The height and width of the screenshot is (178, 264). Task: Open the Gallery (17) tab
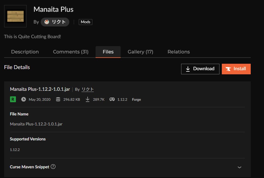click(140, 52)
